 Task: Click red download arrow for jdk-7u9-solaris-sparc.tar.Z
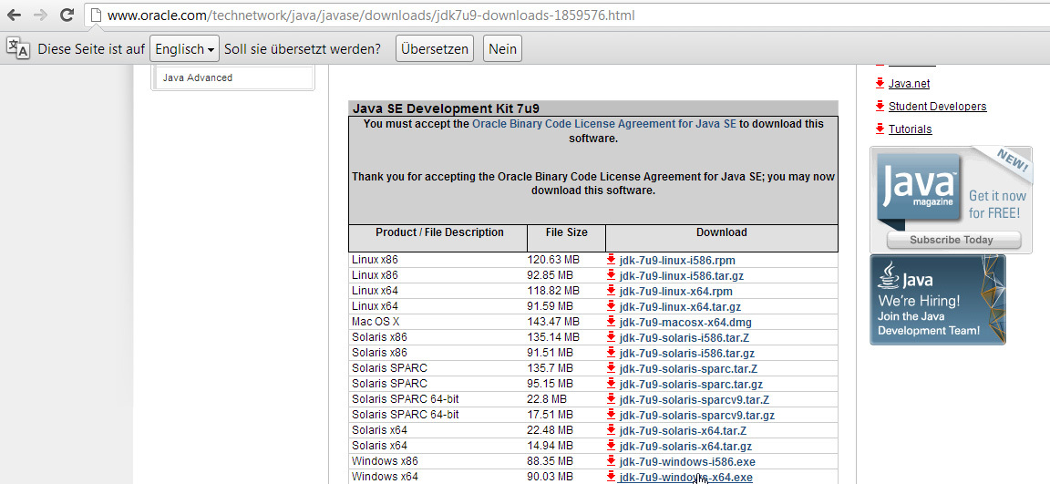point(611,368)
